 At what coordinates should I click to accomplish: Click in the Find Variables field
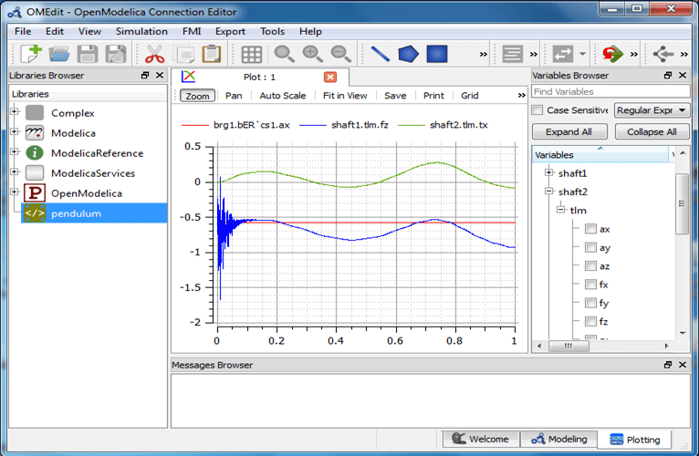click(610, 91)
